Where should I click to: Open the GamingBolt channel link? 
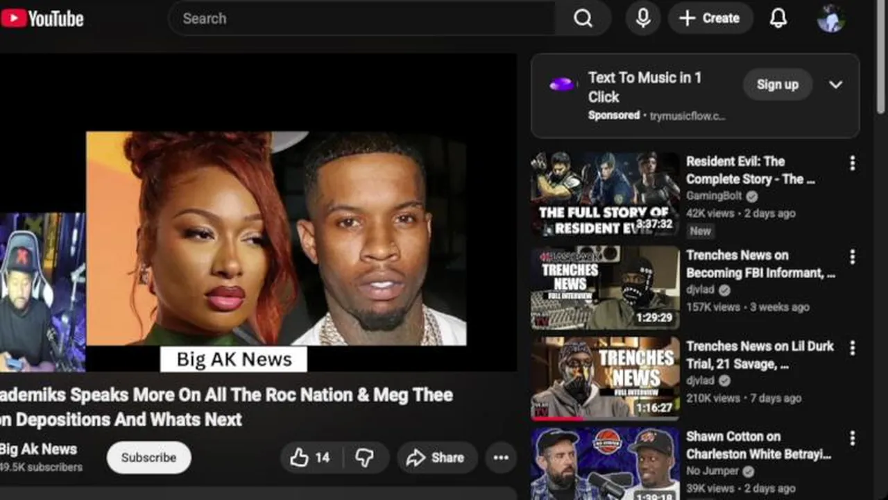pos(714,197)
